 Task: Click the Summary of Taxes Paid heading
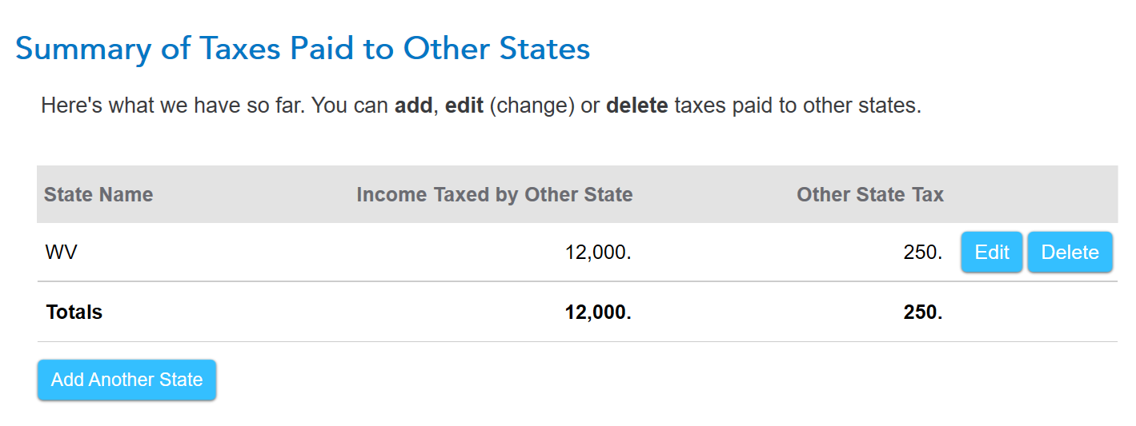click(303, 50)
